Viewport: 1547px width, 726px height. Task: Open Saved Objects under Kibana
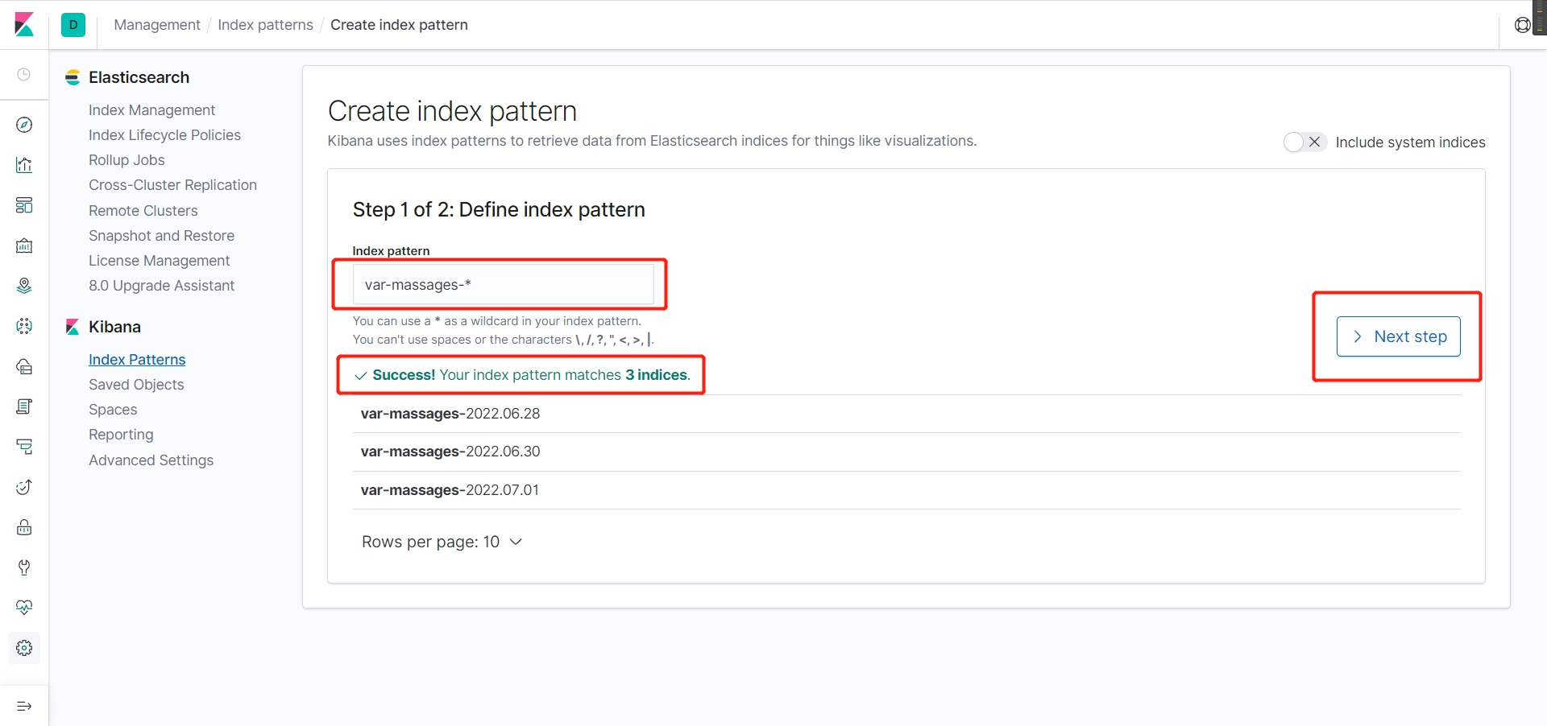coord(136,385)
